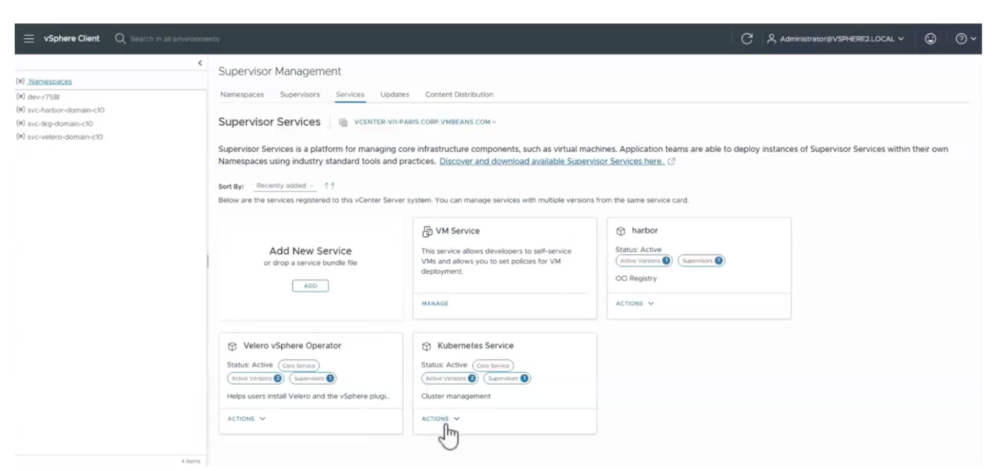993x471 pixels.
Task: Open the Namespaces link in the sidebar
Action: coord(50,81)
